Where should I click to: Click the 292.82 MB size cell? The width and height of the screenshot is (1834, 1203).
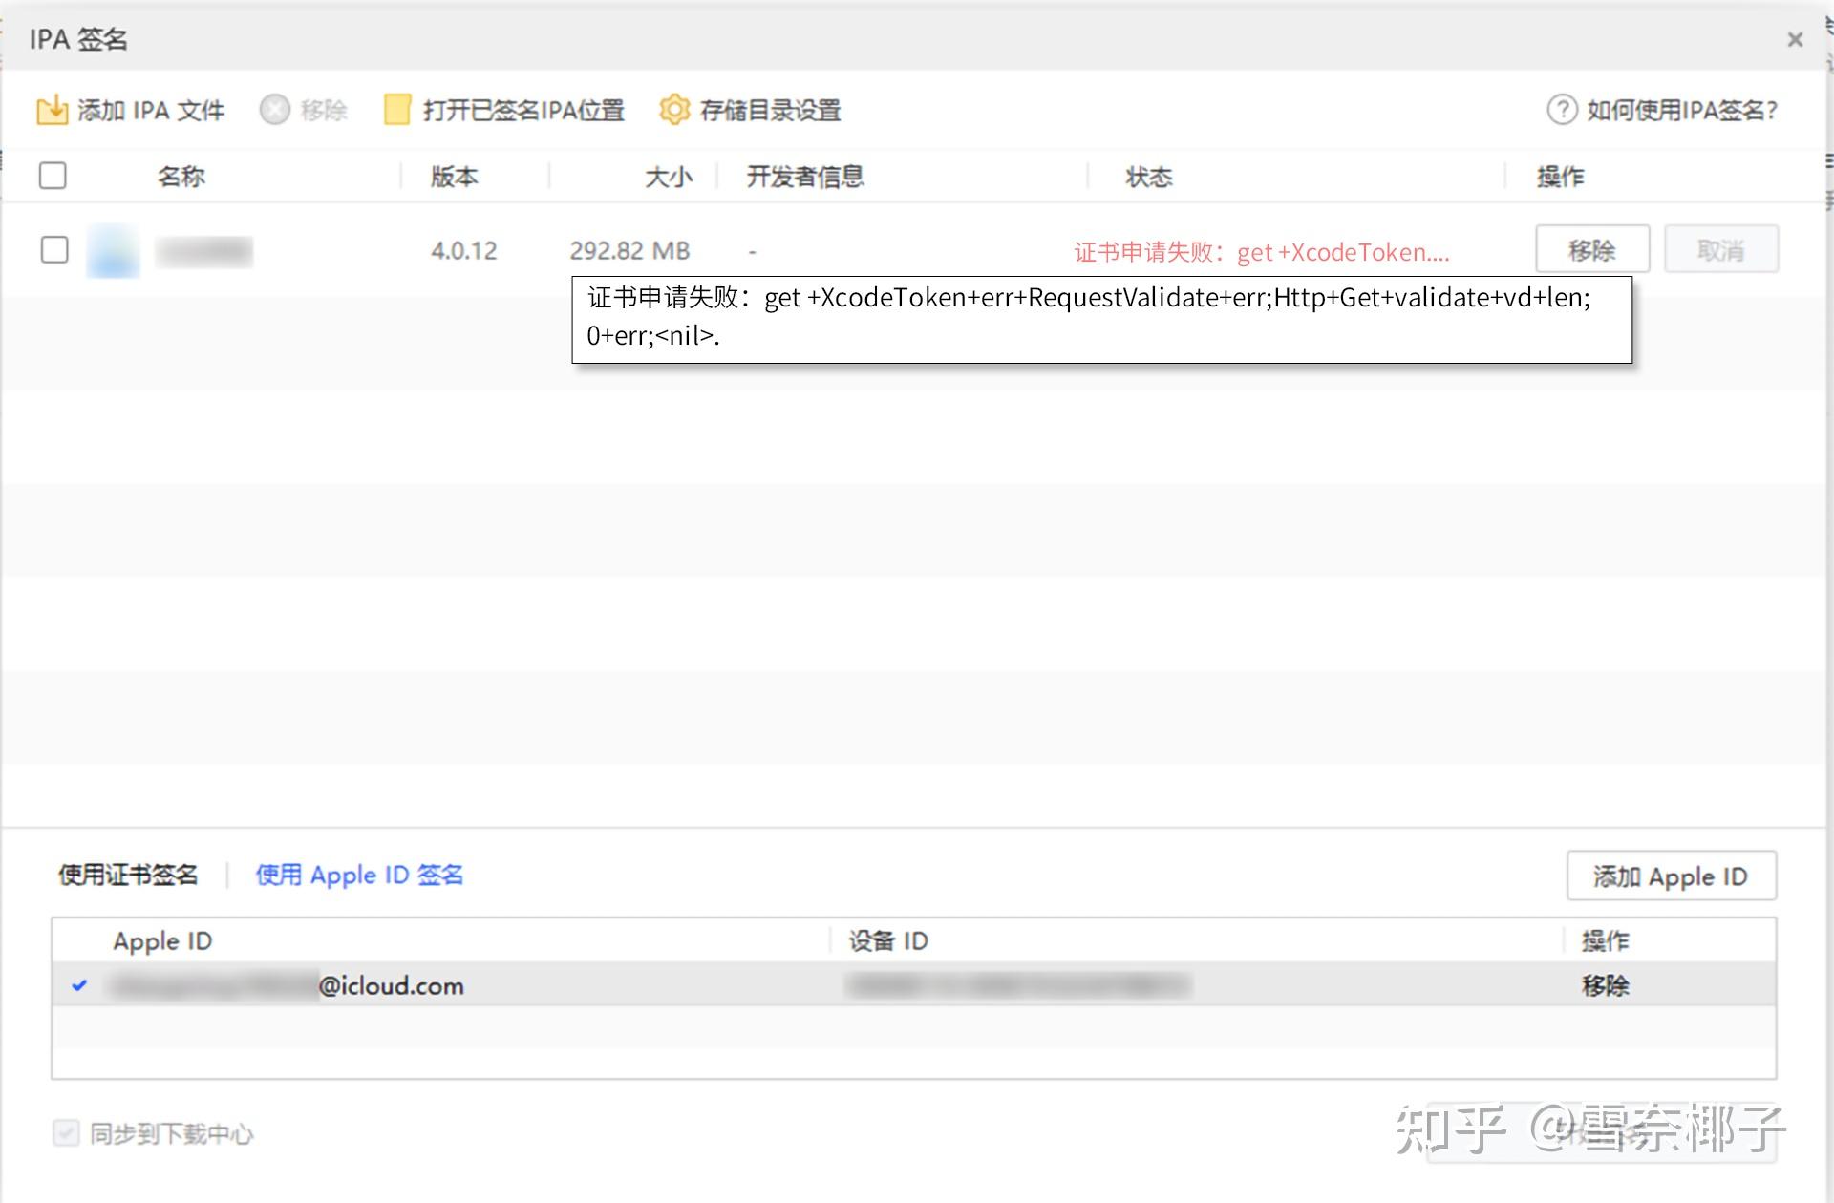click(629, 251)
